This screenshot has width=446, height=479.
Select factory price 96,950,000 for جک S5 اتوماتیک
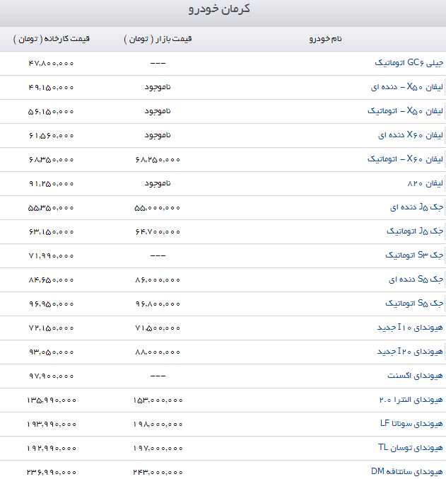point(52,304)
